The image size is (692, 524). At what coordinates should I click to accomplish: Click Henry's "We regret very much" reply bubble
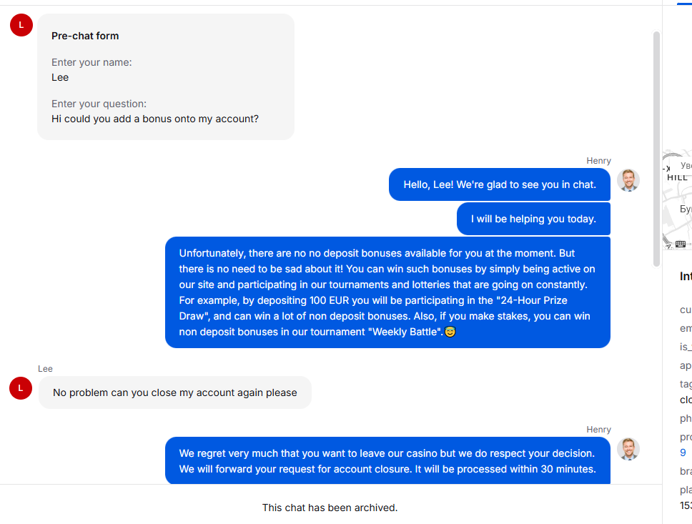point(387,461)
